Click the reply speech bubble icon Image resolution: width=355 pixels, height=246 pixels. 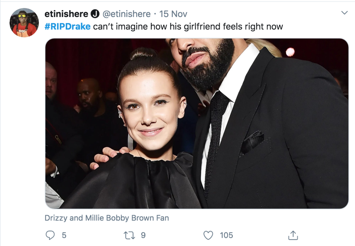(x=50, y=235)
